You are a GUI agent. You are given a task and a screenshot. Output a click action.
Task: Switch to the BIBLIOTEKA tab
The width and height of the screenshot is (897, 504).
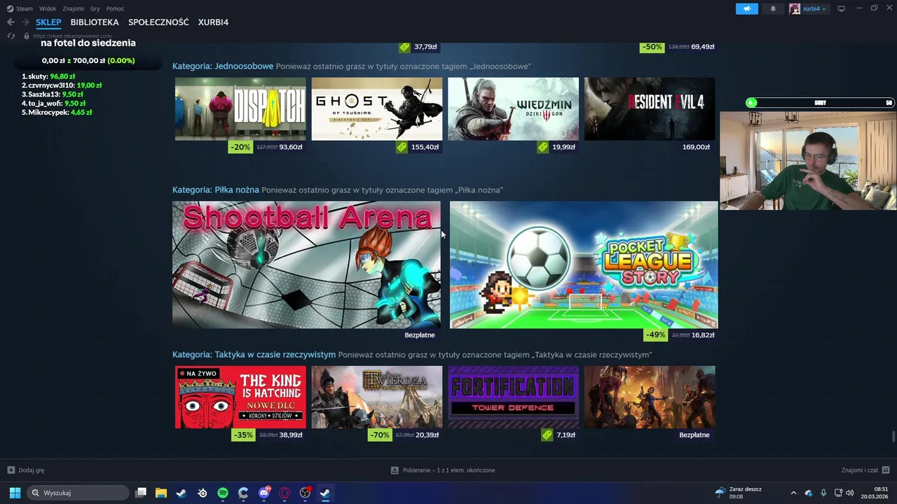coord(95,22)
